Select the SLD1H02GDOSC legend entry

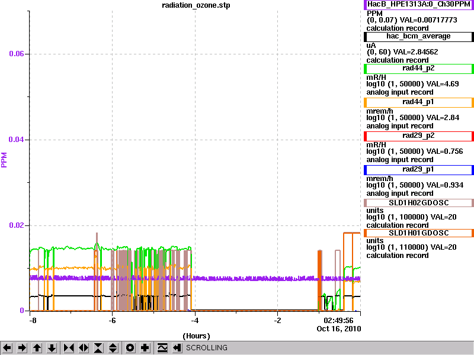tap(419, 203)
